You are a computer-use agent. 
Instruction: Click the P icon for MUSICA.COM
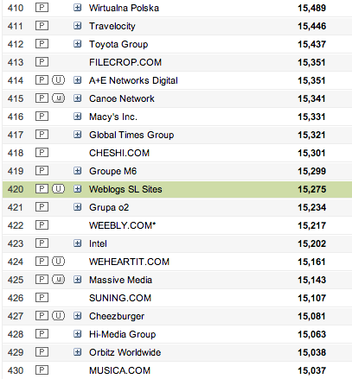pyautogui.click(x=42, y=370)
